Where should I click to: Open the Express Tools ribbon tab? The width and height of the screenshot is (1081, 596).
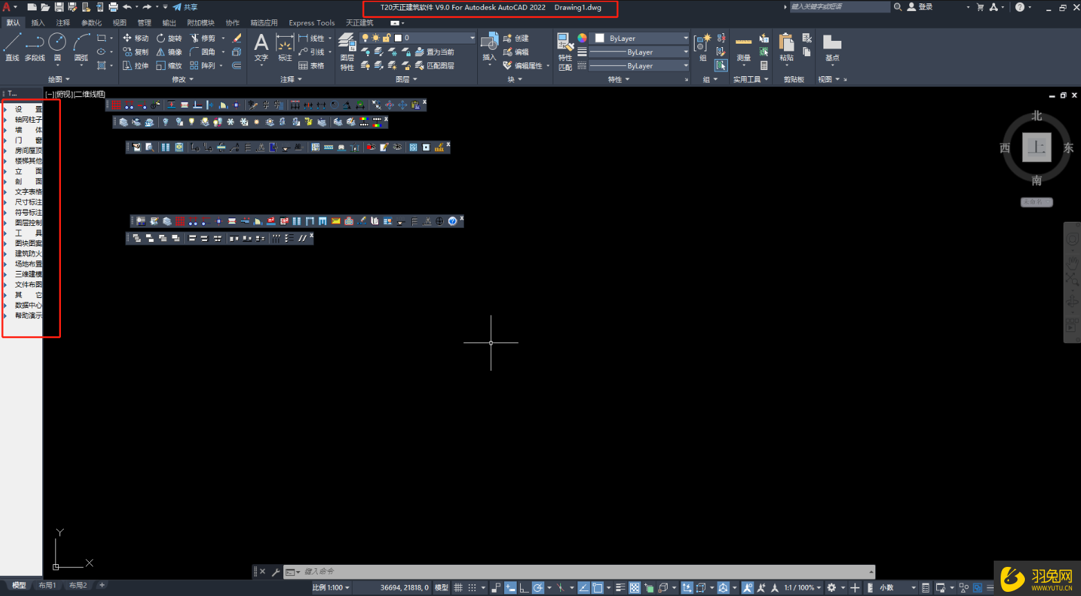coord(312,22)
